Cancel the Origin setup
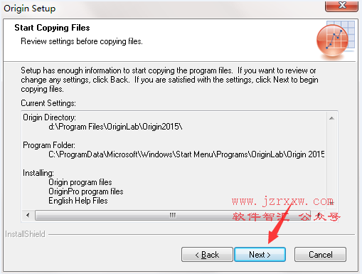Viewport: 362px width, 274px height. pyautogui.click(x=320, y=255)
